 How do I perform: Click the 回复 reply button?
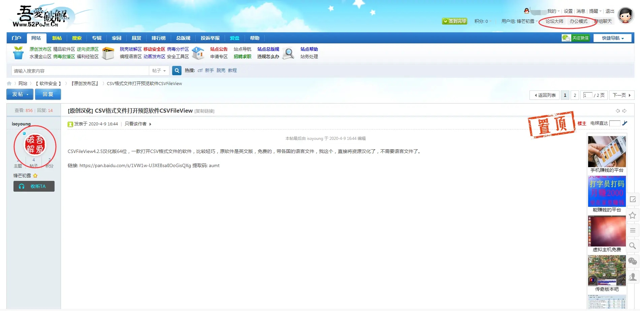click(48, 94)
